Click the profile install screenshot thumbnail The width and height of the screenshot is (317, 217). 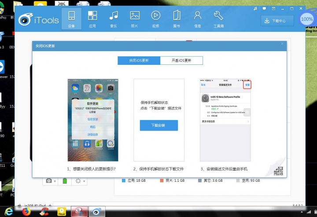pos(225,120)
